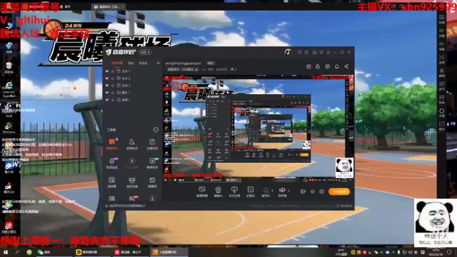Open the phone-to-camera help link at bottom
Viewport: 457px width, 257px height.
click(x=127, y=206)
